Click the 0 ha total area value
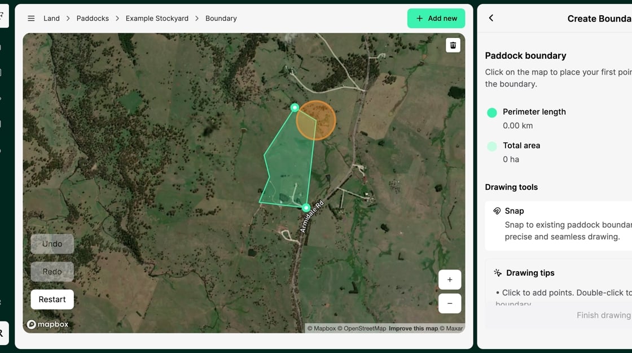This screenshot has height=353, width=632. click(x=511, y=159)
